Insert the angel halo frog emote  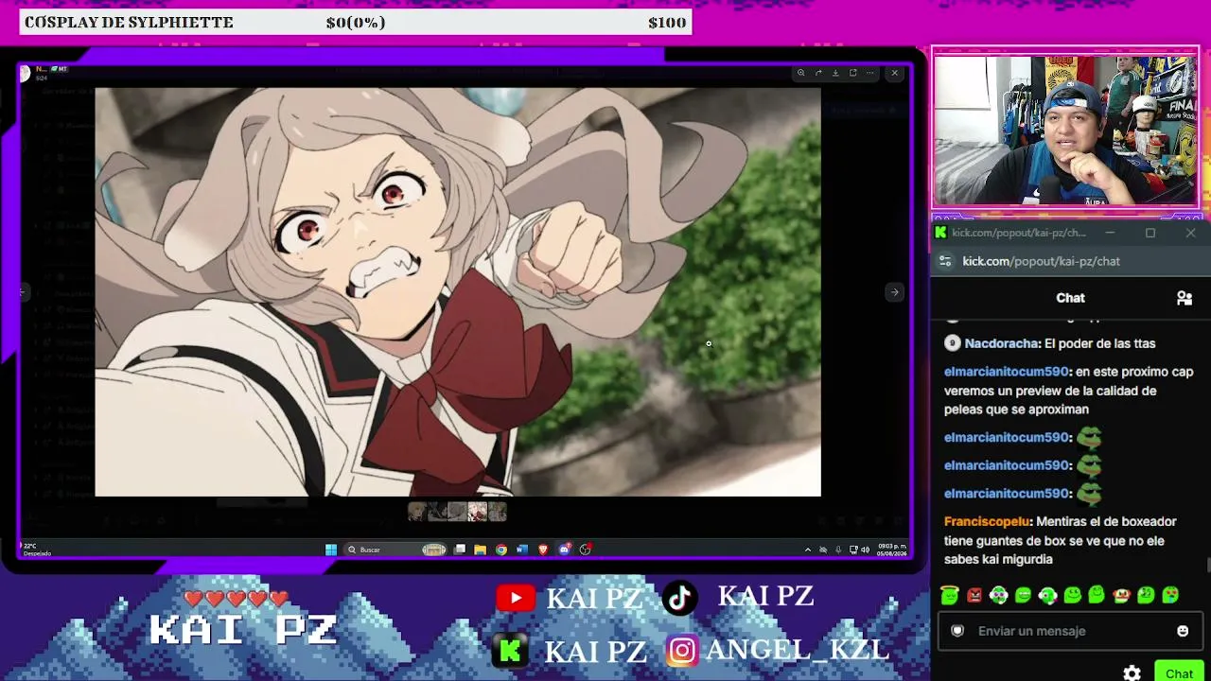pos(950,595)
